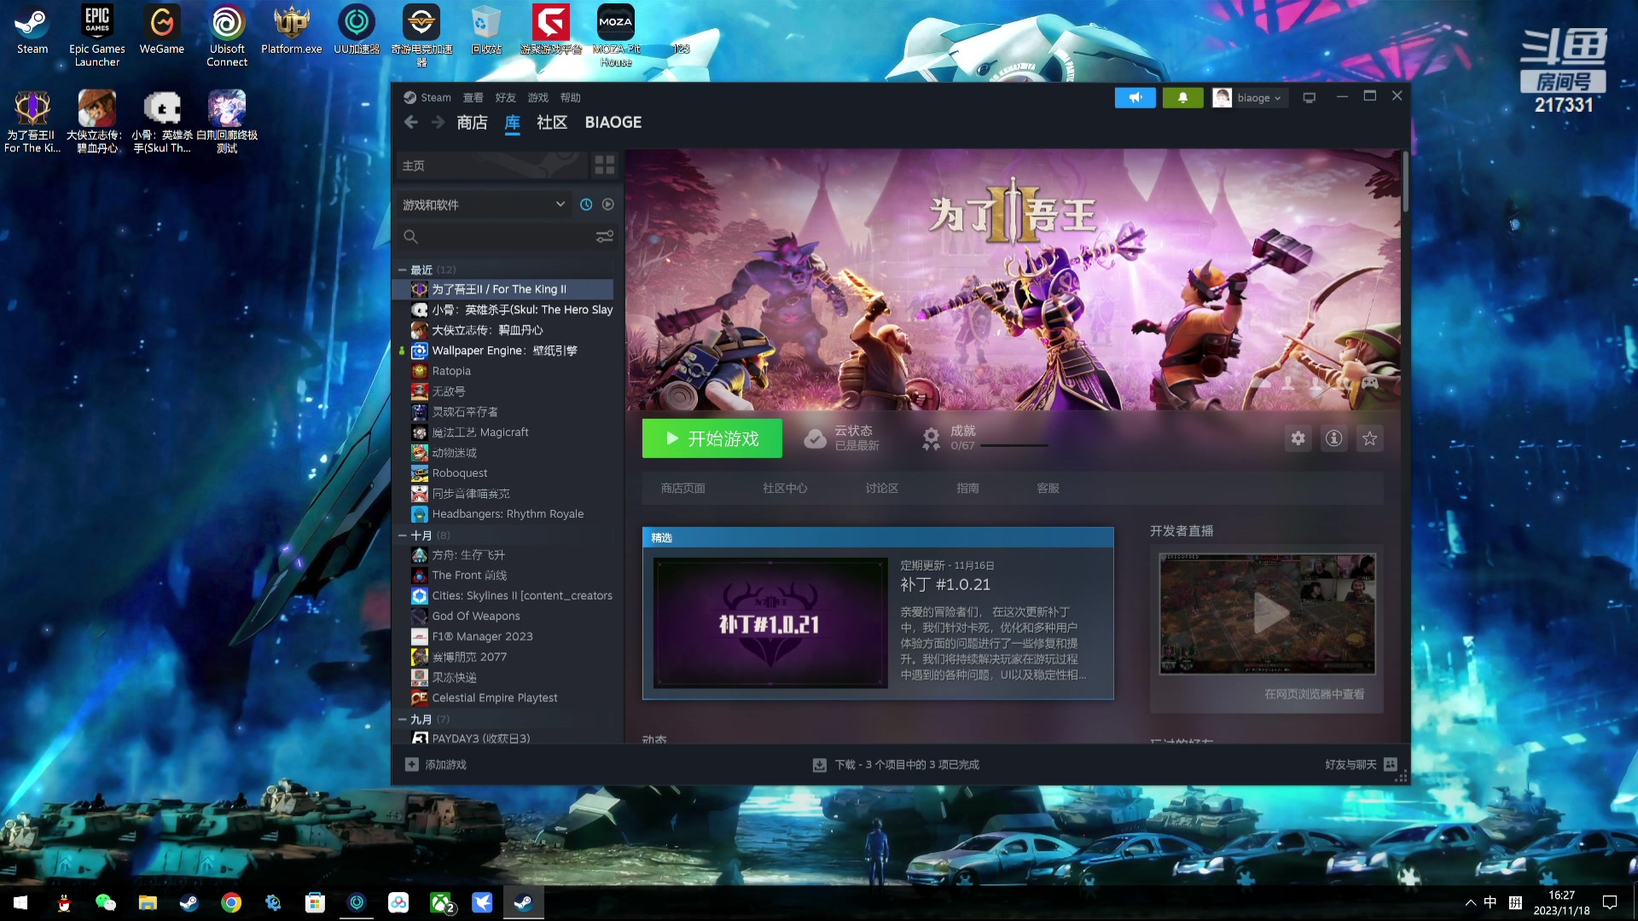Image resolution: width=1638 pixels, height=921 pixels.
Task: Open the View menu (查看)
Action: tap(473, 97)
